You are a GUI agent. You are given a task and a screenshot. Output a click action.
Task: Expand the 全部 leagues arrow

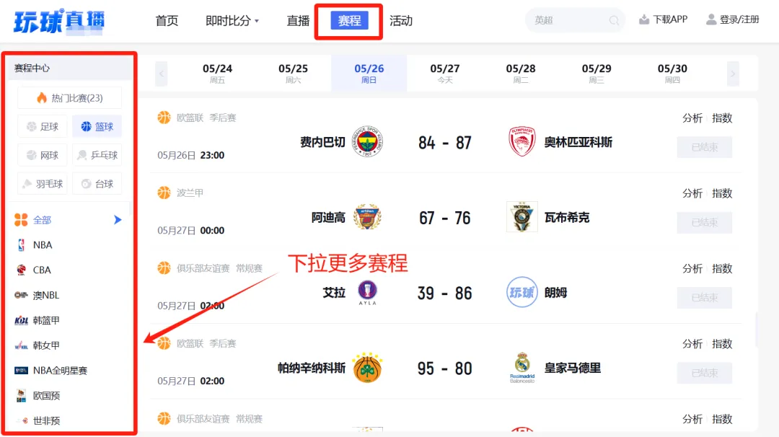tap(118, 219)
